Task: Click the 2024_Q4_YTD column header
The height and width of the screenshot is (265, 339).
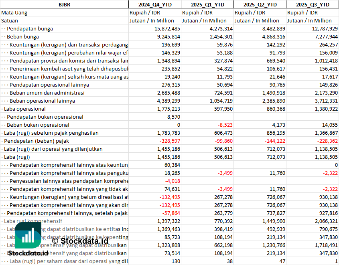Action: point(155,4)
